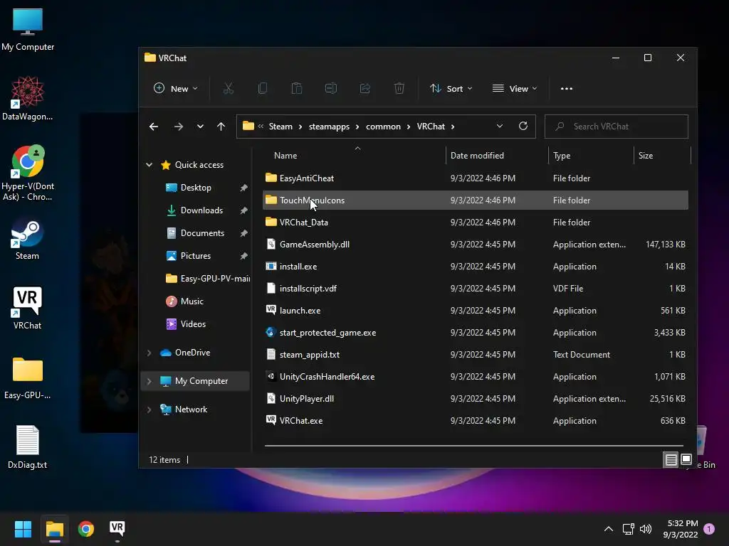Open the network tray icon
The image size is (729, 546).
(628, 529)
